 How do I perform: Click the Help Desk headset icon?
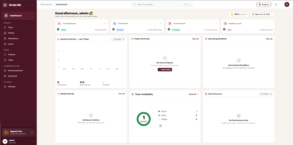(x=5, y=76)
